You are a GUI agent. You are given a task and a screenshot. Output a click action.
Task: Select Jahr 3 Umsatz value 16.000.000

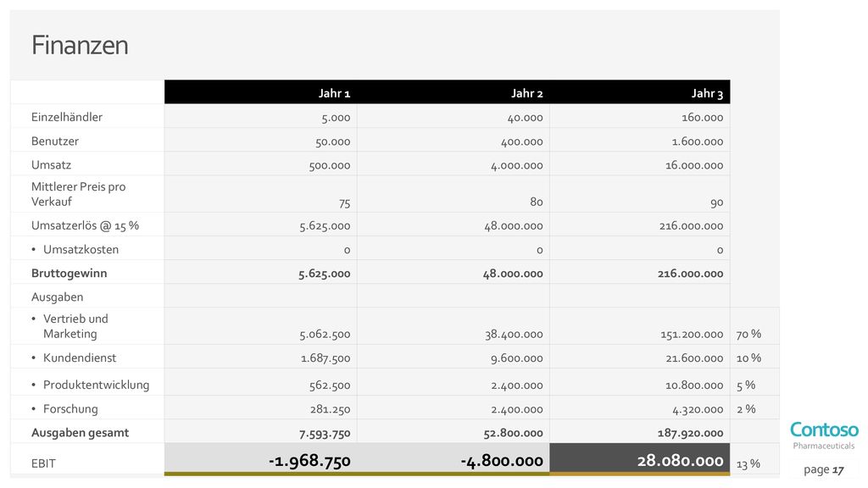tap(694, 165)
